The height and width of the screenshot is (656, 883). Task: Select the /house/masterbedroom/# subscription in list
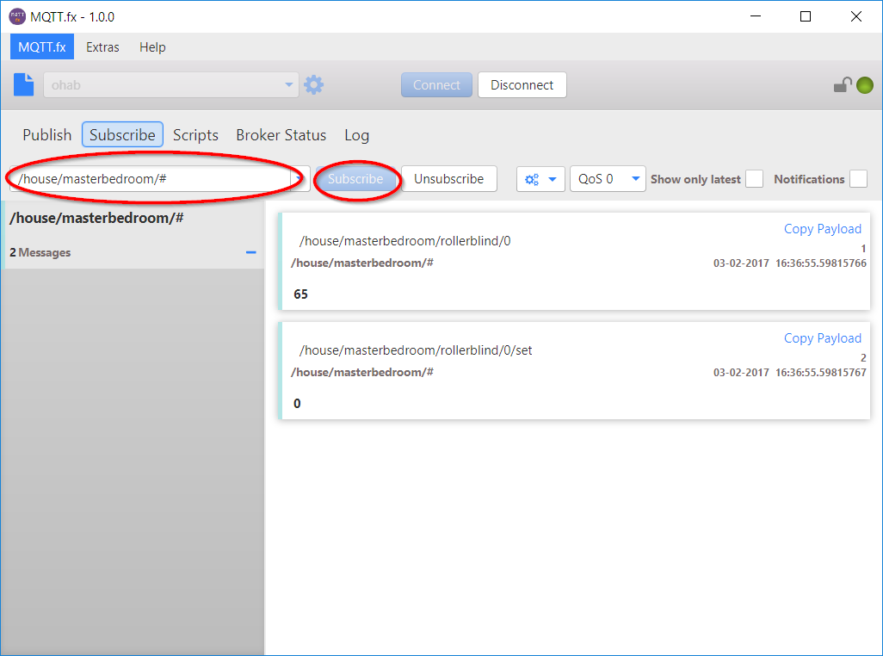click(133, 235)
